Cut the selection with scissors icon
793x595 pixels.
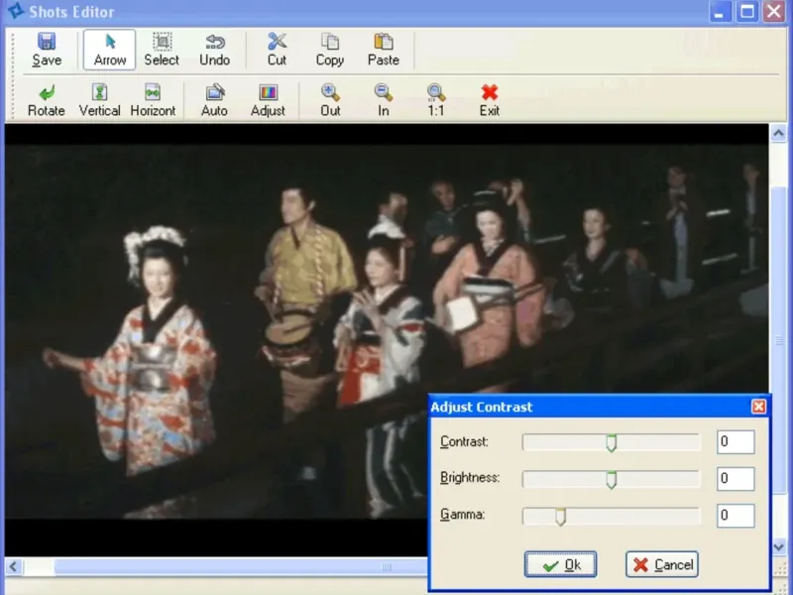tap(277, 50)
